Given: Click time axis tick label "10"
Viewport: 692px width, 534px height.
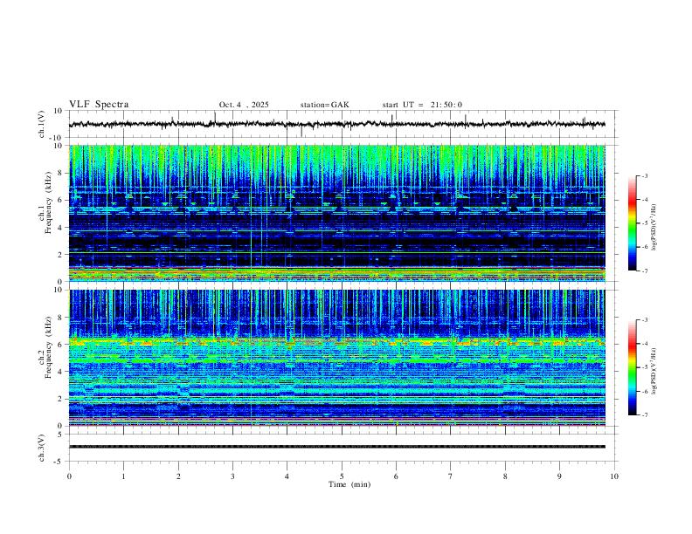Looking at the screenshot, I should coord(614,476).
